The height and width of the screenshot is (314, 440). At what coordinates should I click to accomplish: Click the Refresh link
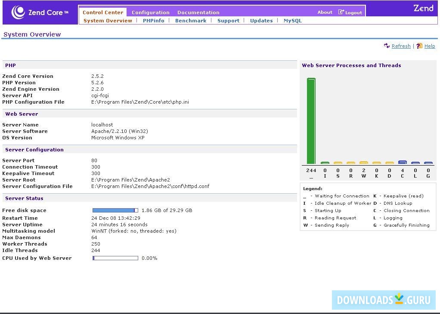point(401,46)
